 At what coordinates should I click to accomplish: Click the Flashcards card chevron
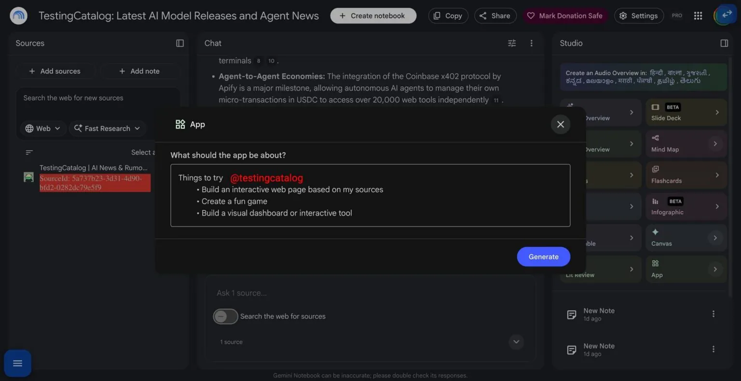717,175
